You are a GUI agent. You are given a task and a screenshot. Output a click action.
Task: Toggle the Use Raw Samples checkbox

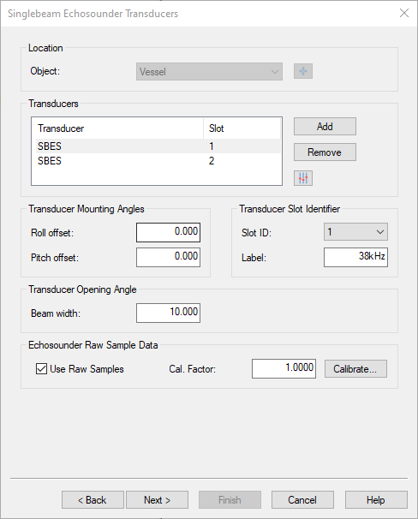pyautogui.click(x=41, y=369)
